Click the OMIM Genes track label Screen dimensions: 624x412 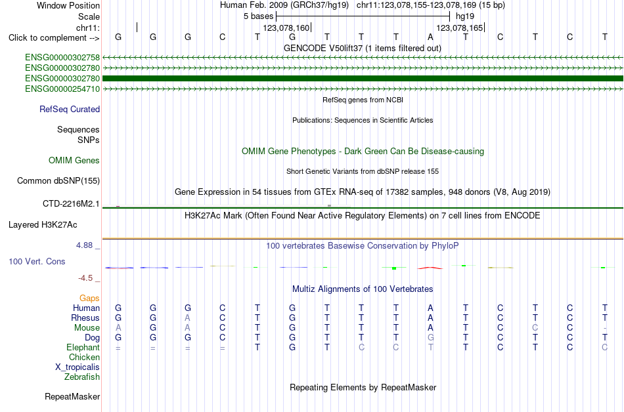coord(74,161)
